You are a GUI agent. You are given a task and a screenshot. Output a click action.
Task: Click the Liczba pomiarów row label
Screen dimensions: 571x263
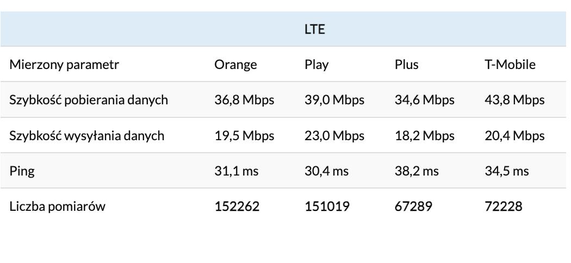point(57,206)
